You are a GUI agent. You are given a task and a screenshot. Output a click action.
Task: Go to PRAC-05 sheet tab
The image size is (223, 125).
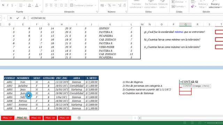click(64, 118)
